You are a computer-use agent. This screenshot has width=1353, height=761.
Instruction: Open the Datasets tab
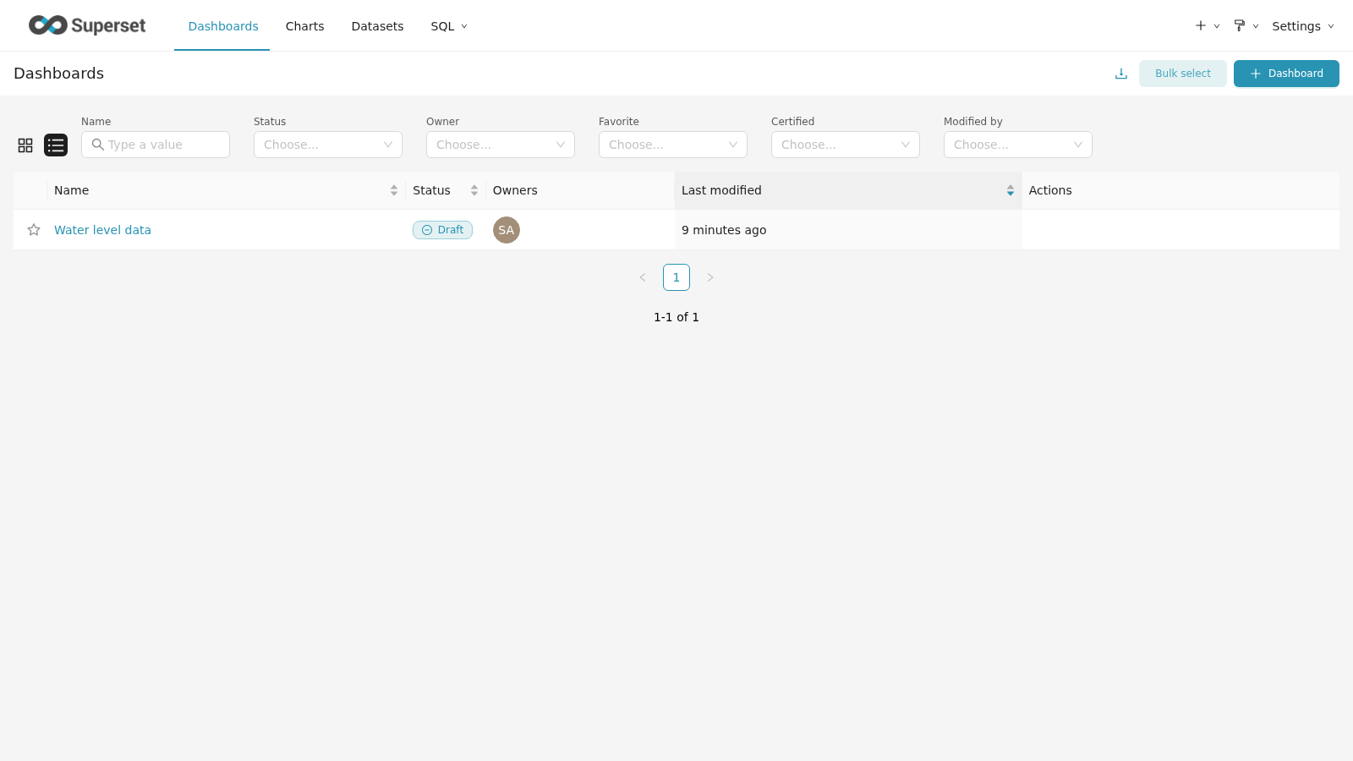pyautogui.click(x=377, y=26)
